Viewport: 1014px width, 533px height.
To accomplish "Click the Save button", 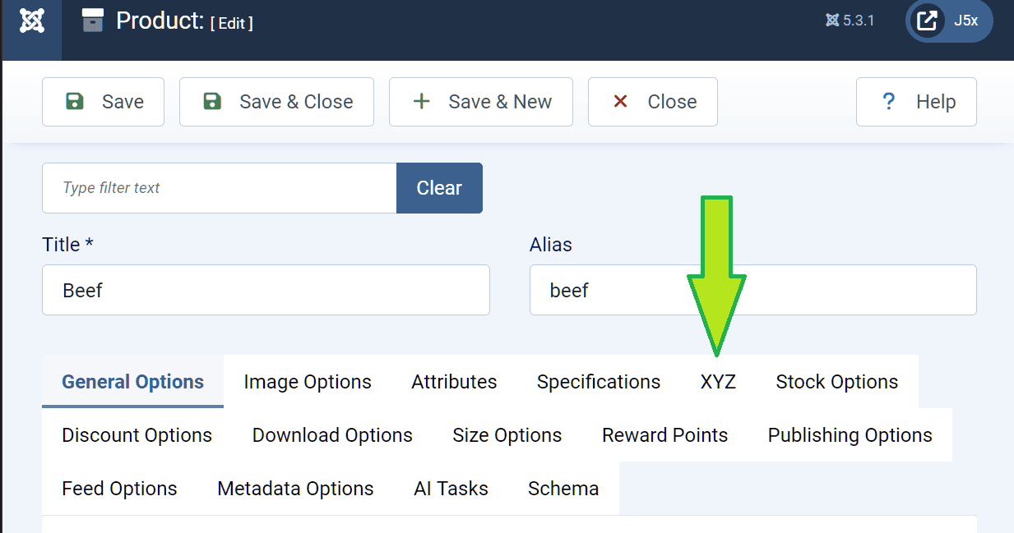I will coord(104,102).
